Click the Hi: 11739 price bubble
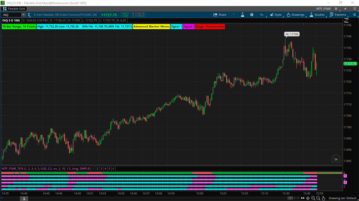The width and height of the screenshot is (359, 201). click(292, 34)
